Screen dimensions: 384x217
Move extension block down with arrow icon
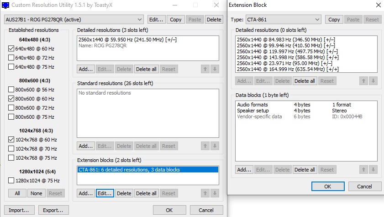[x=215, y=193]
